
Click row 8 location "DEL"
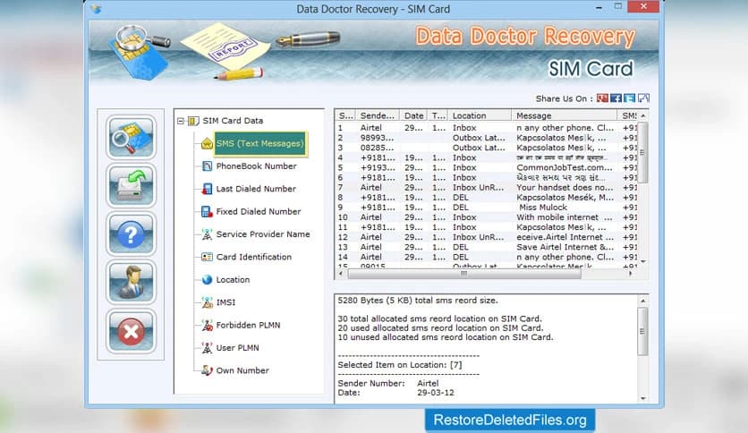461,198
